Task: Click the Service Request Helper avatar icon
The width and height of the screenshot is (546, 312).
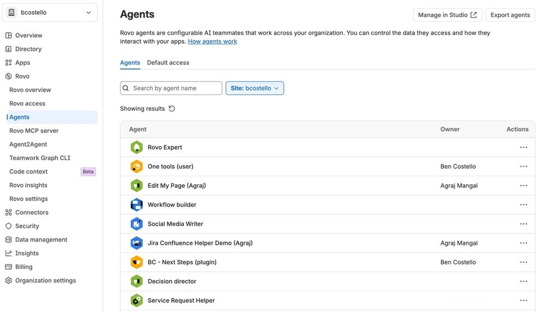Action: click(137, 300)
